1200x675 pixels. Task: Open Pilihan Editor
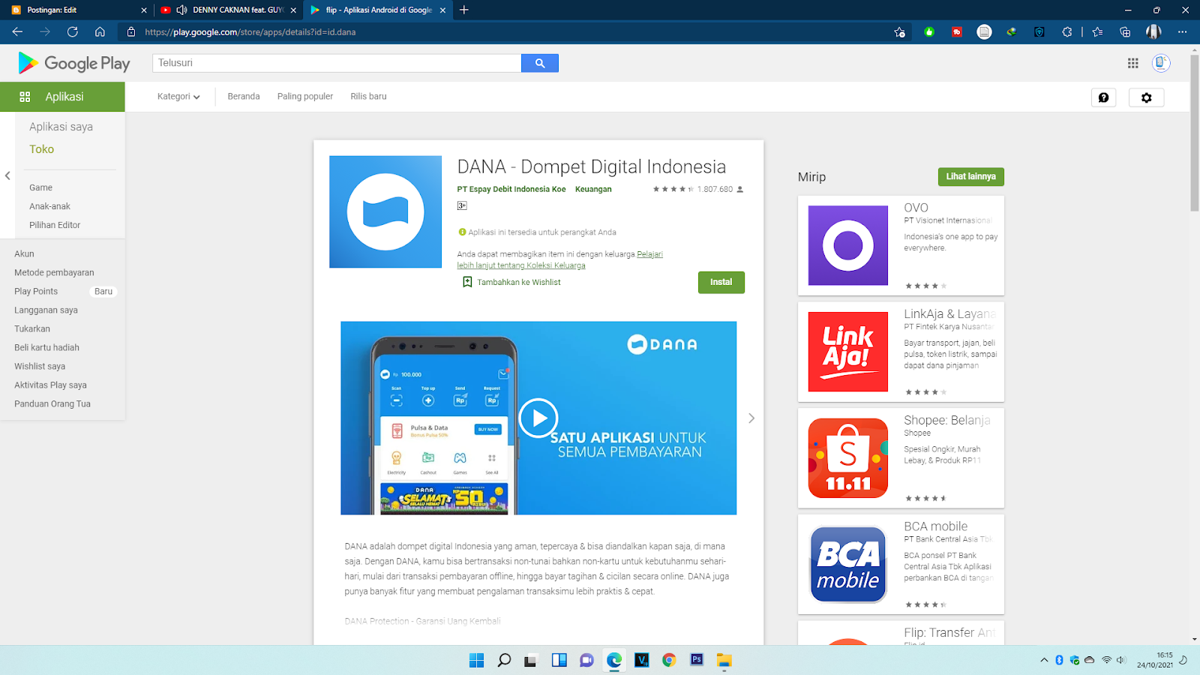[x=55, y=225]
